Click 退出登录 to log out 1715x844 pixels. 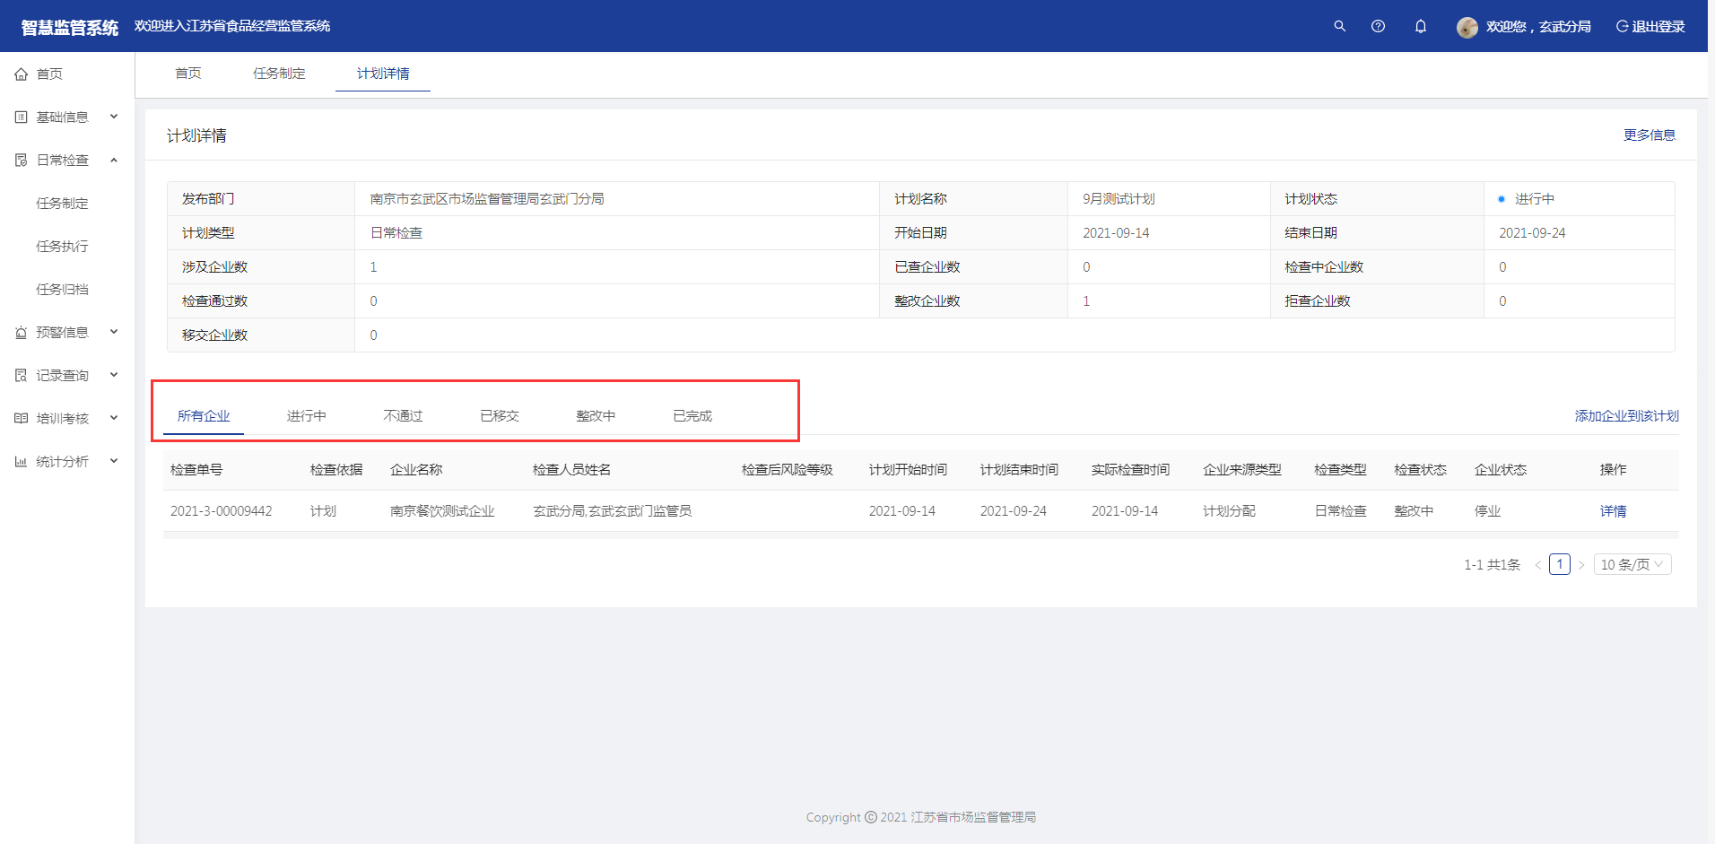[x=1650, y=27]
